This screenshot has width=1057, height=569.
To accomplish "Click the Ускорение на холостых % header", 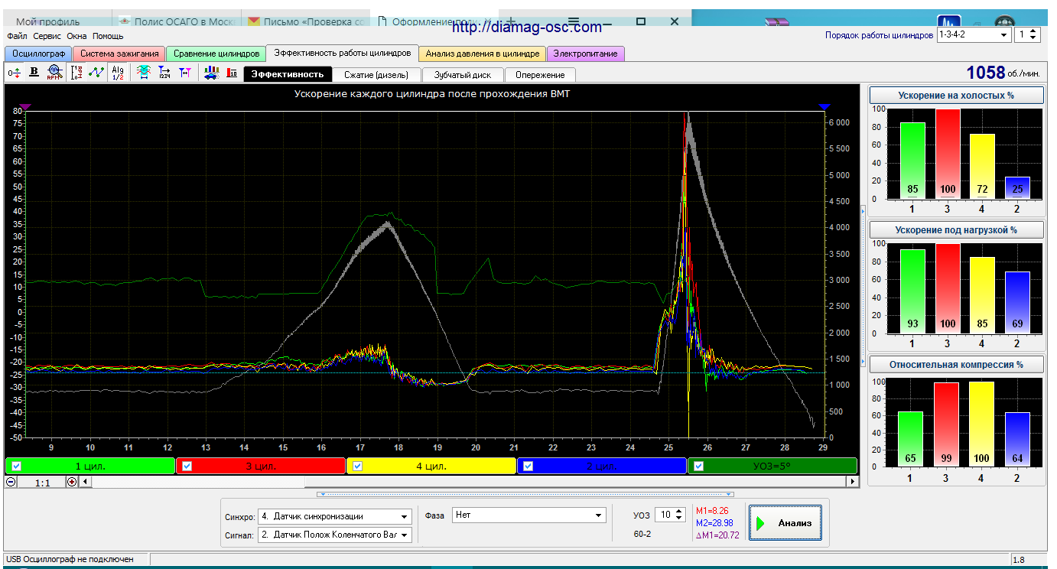I will click(x=957, y=96).
